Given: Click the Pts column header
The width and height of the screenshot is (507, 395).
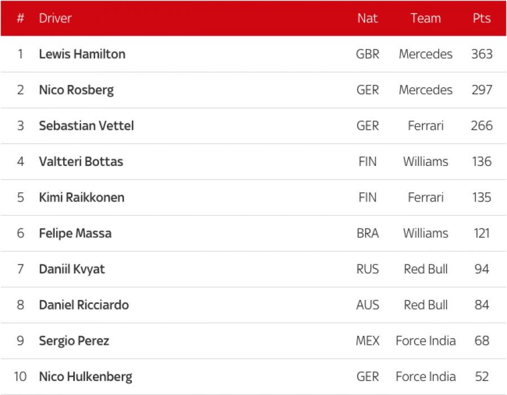Looking at the screenshot, I should 482,18.
